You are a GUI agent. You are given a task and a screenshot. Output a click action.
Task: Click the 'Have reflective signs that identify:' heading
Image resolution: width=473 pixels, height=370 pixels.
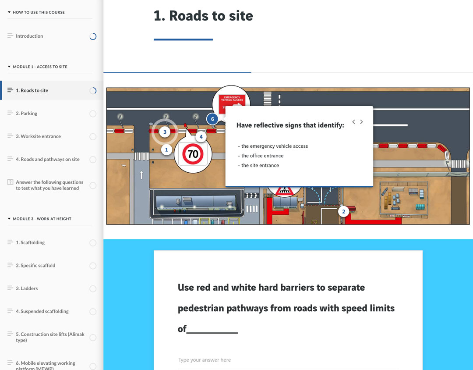(x=290, y=125)
